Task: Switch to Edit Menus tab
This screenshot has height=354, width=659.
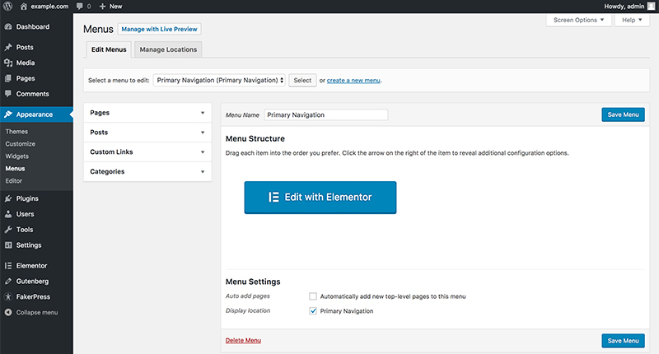Action: 109,49
